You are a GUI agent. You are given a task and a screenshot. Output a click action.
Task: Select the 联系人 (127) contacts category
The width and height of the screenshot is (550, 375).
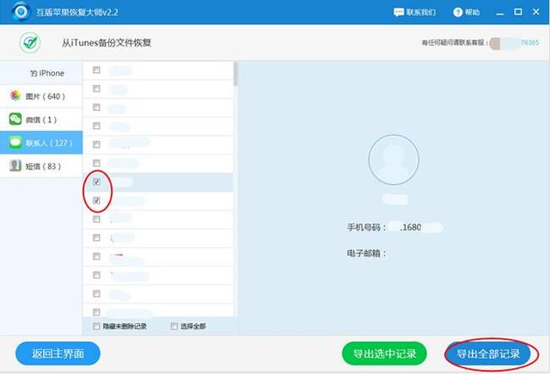(41, 143)
